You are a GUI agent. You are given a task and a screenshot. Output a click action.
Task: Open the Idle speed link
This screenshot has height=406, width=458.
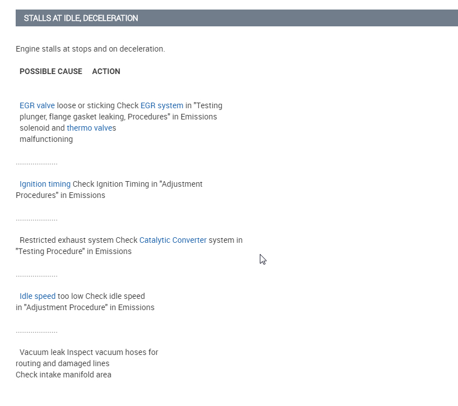click(38, 296)
